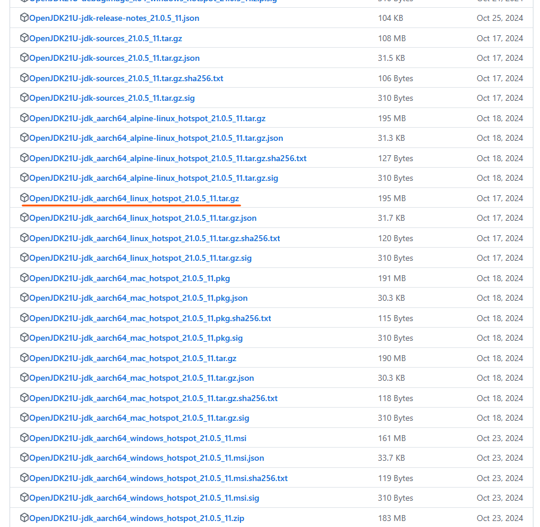540x527 pixels.
Task: Click package icon beside aarch64_linux tar.gz.sha256.txt
Action: coord(24,238)
